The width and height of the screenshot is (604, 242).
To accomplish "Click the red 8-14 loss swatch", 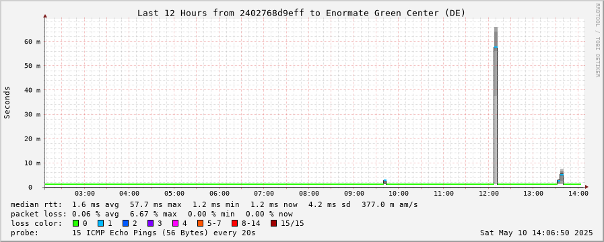I will pyautogui.click(x=234, y=223).
